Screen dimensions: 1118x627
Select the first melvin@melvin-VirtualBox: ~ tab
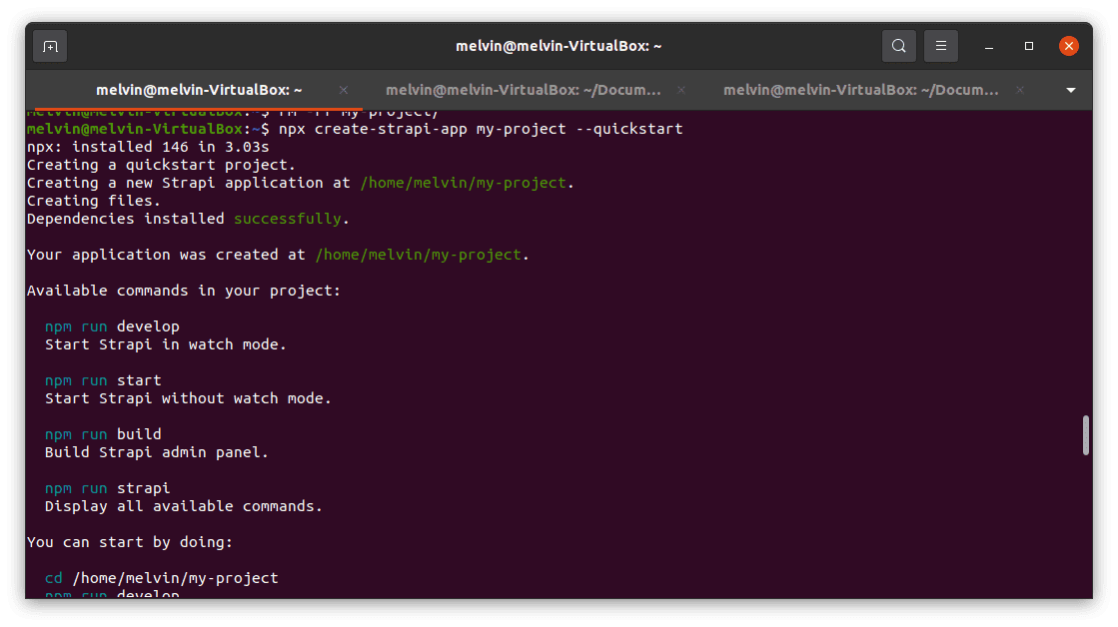click(x=199, y=90)
